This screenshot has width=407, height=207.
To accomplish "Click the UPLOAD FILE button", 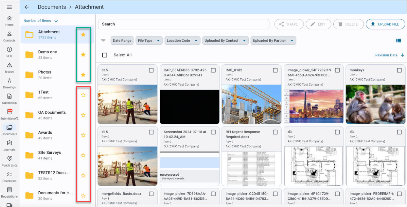I will [385, 24].
